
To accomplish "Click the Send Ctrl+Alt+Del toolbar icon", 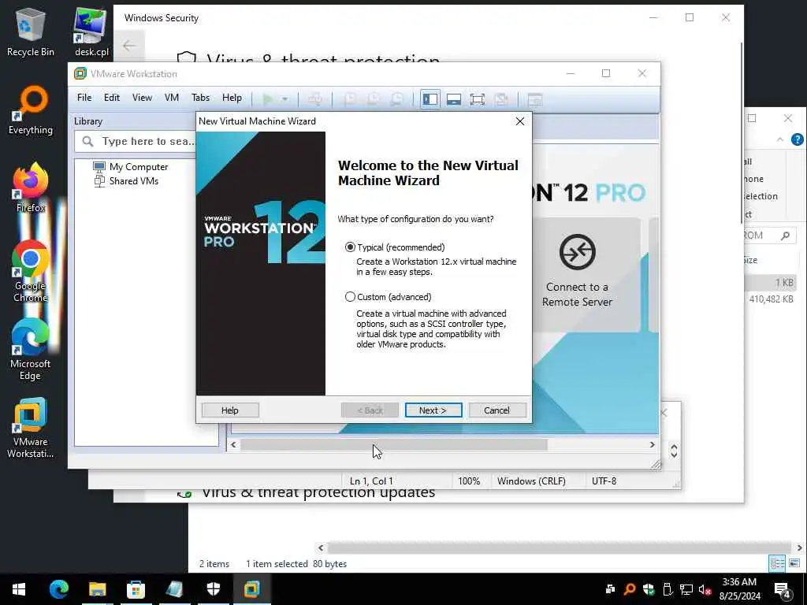I will coord(315,98).
